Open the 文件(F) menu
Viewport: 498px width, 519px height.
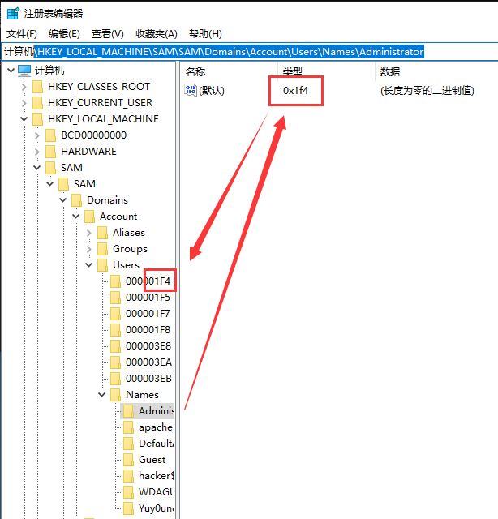point(22,34)
